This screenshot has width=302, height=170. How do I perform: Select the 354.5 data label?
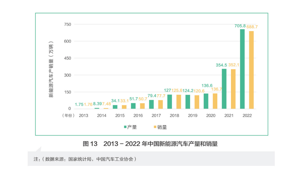(x=221, y=65)
